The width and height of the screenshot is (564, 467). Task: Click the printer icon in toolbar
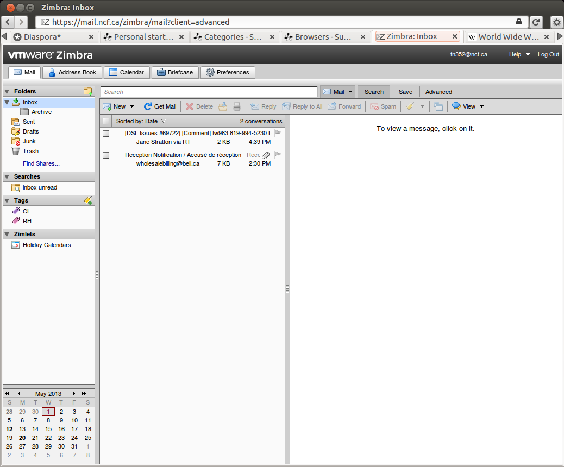(x=237, y=106)
